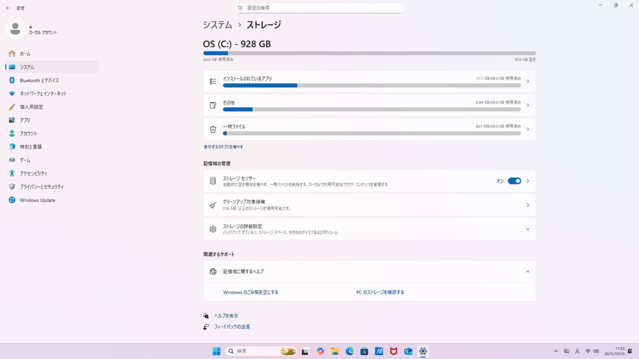Open the Microsoft Store from the taskbar
639x359 pixels.
coord(364,351)
